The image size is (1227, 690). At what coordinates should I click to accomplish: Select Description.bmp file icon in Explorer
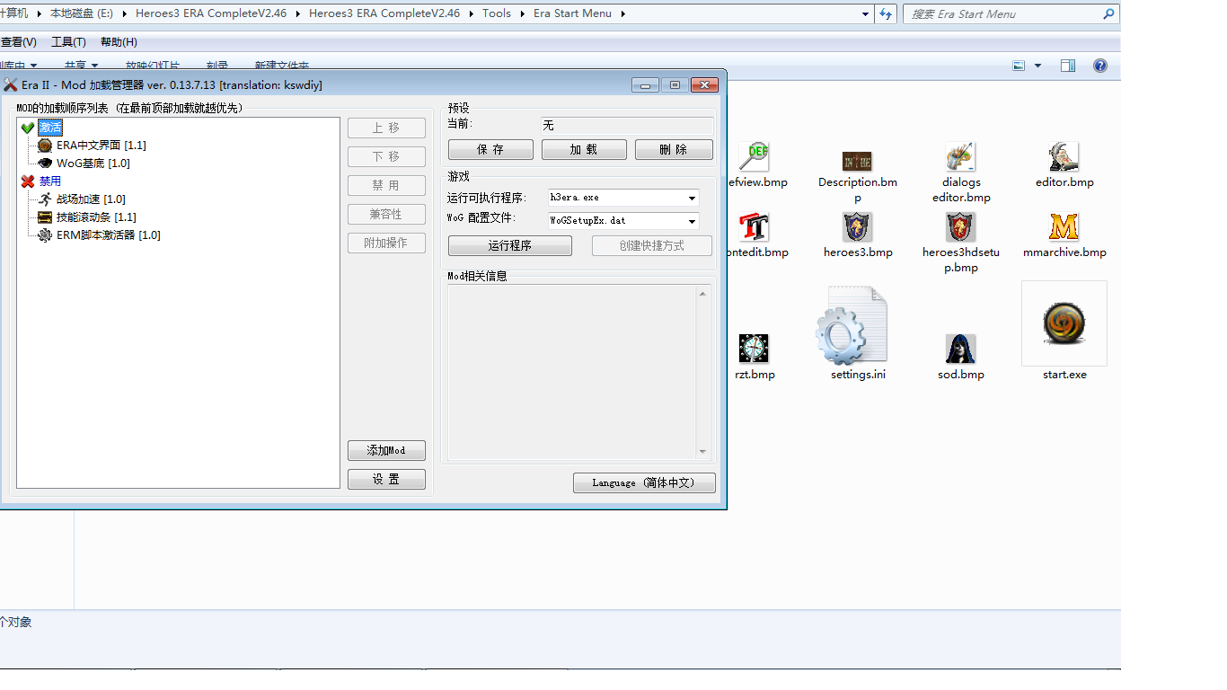point(857,162)
